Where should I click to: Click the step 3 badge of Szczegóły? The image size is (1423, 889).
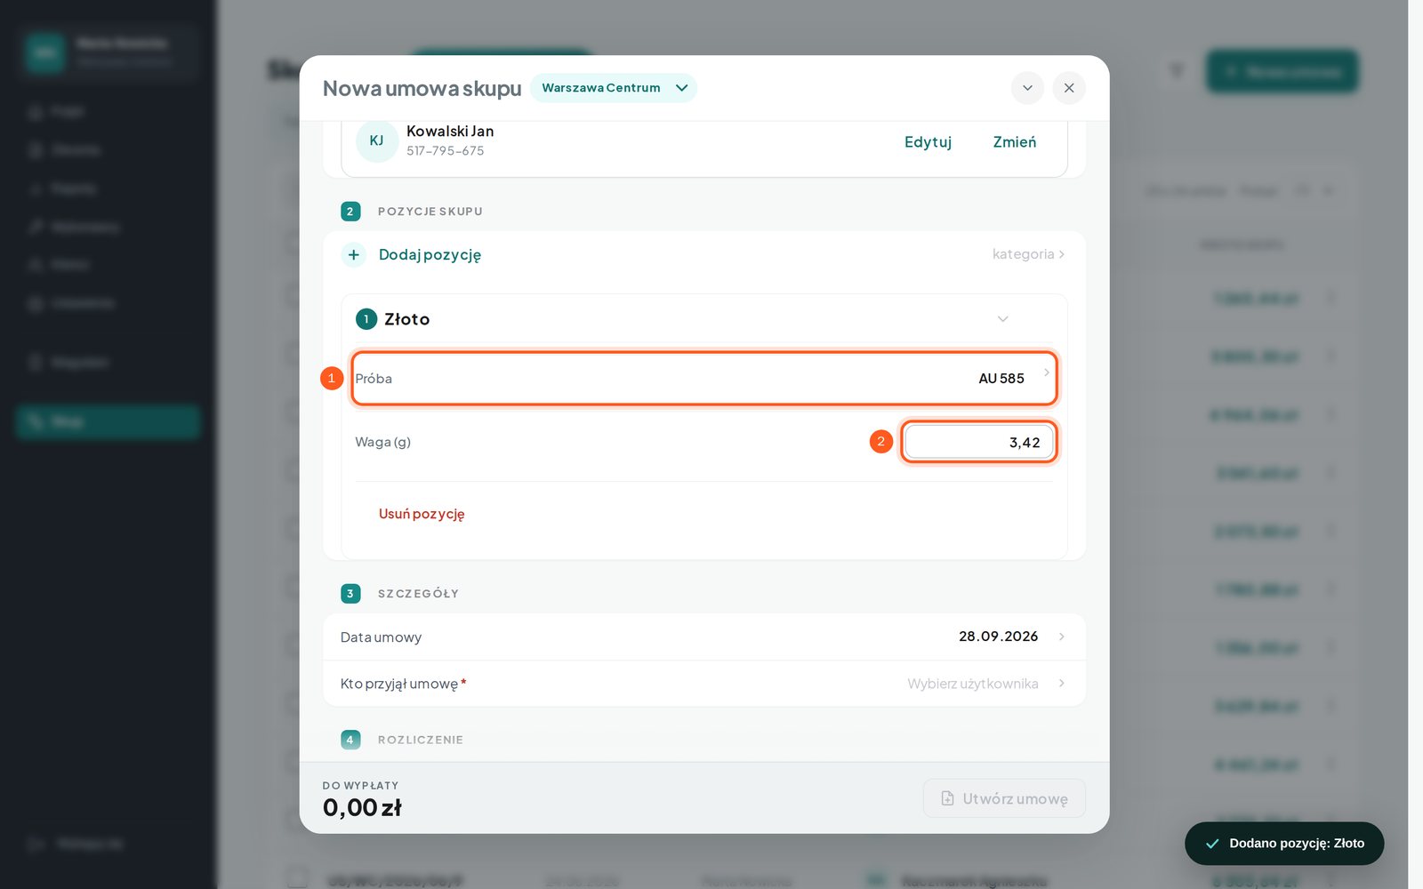(350, 594)
